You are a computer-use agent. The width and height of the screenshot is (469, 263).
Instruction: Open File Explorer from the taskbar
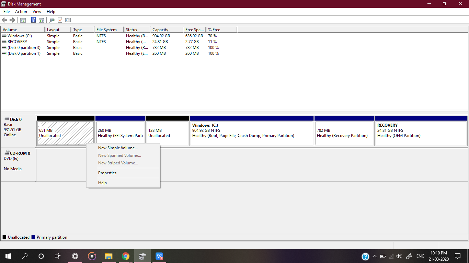(108, 256)
